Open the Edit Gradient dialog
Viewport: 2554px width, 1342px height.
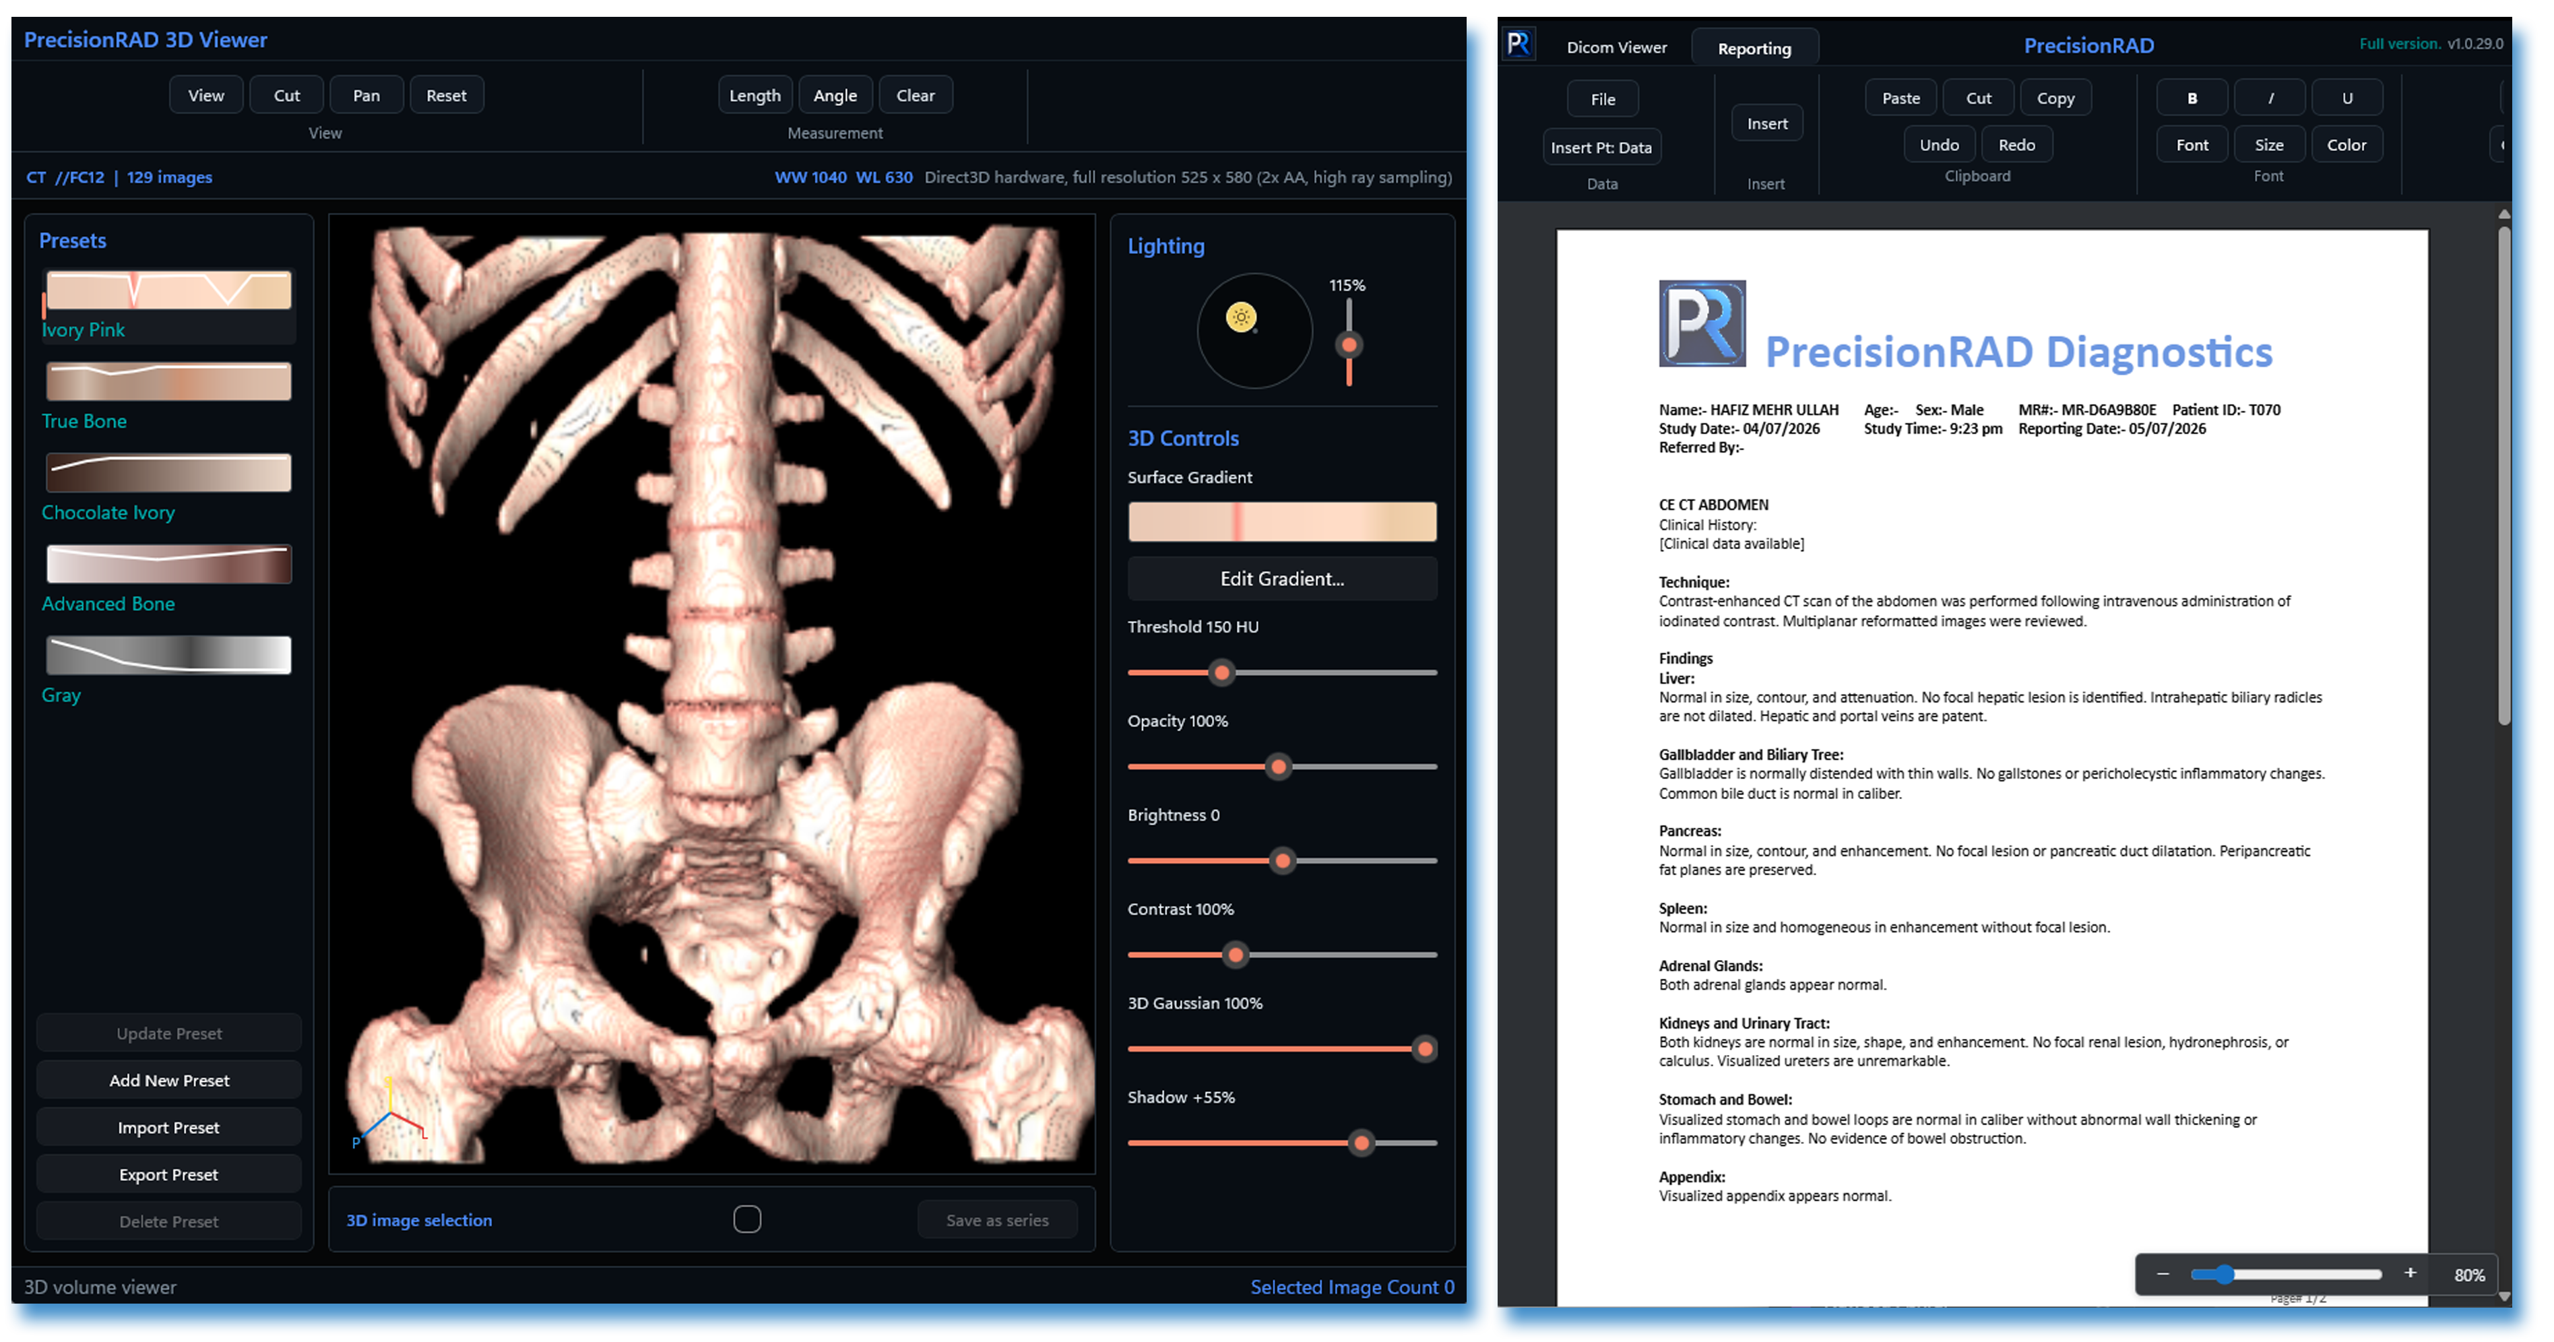tap(1282, 579)
